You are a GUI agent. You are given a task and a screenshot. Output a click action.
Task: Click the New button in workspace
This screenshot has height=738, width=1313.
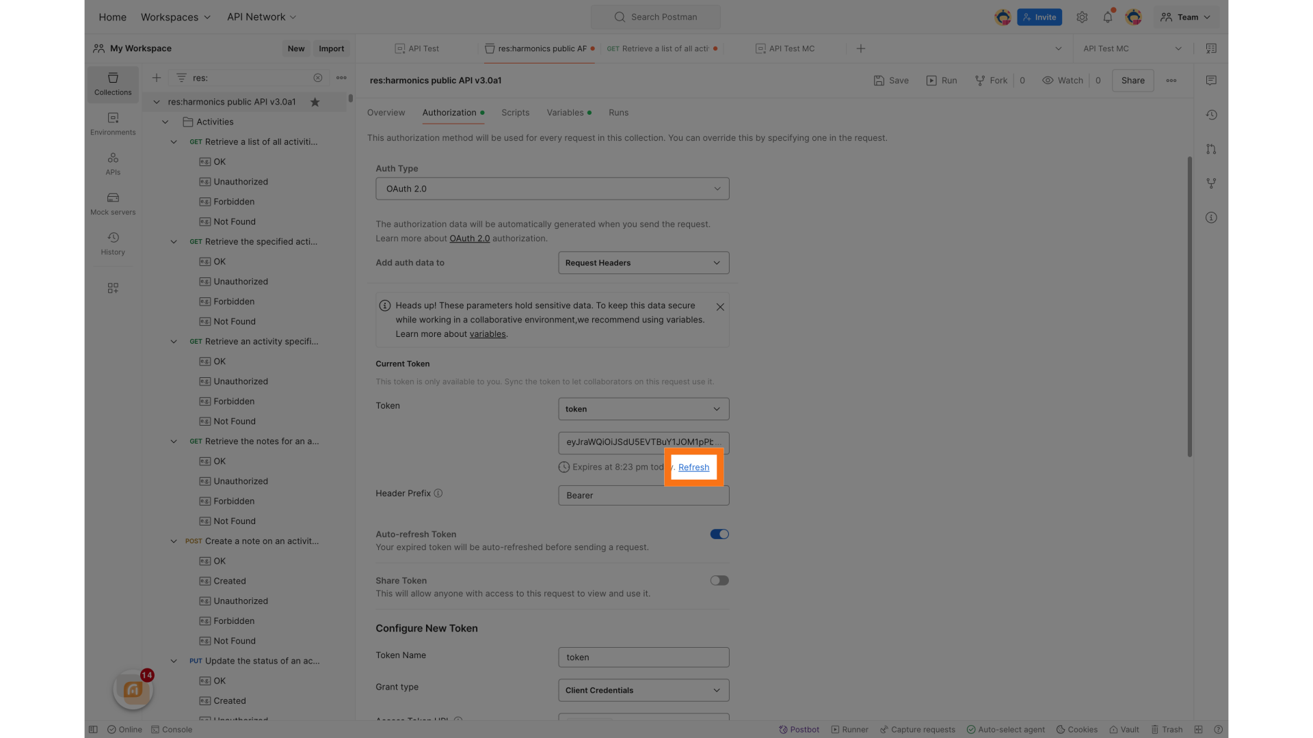[x=296, y=49]
